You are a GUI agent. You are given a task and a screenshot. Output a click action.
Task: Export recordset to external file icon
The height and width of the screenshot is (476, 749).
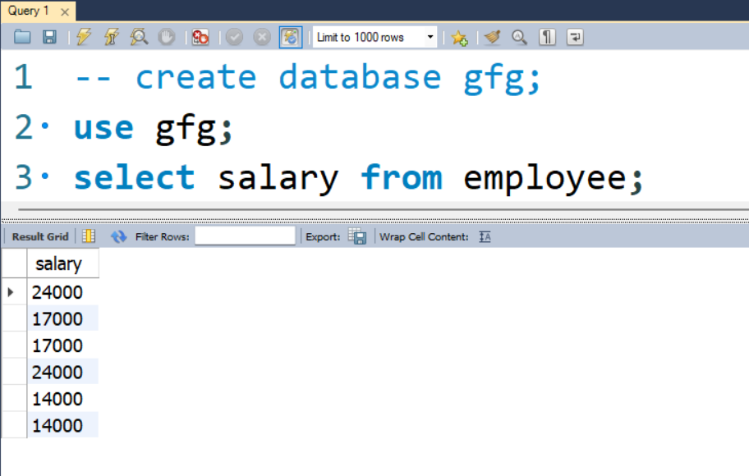point(356,236)
